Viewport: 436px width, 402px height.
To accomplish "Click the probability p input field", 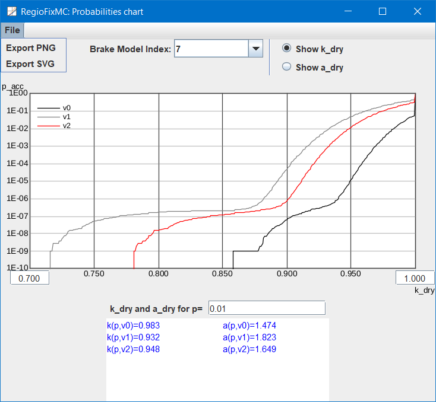I will 267,308.
